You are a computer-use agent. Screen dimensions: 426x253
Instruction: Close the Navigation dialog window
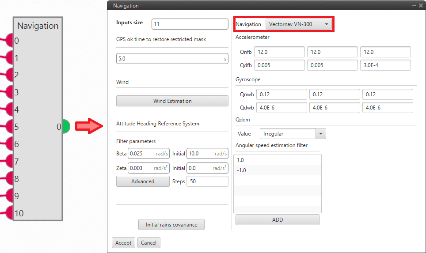pos(421,6)
